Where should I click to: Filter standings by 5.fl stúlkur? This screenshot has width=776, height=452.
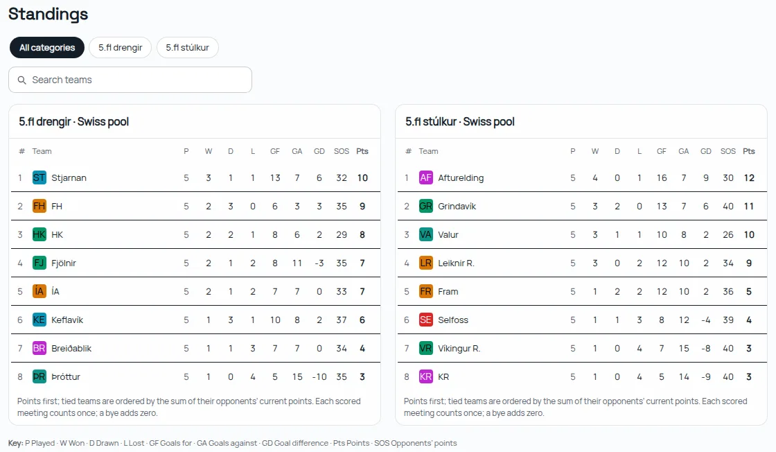187,48
